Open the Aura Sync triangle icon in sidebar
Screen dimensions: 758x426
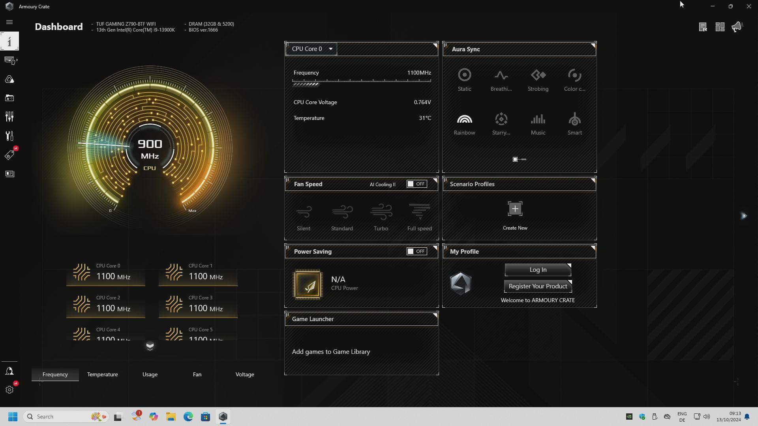click(x=9, y=80)
